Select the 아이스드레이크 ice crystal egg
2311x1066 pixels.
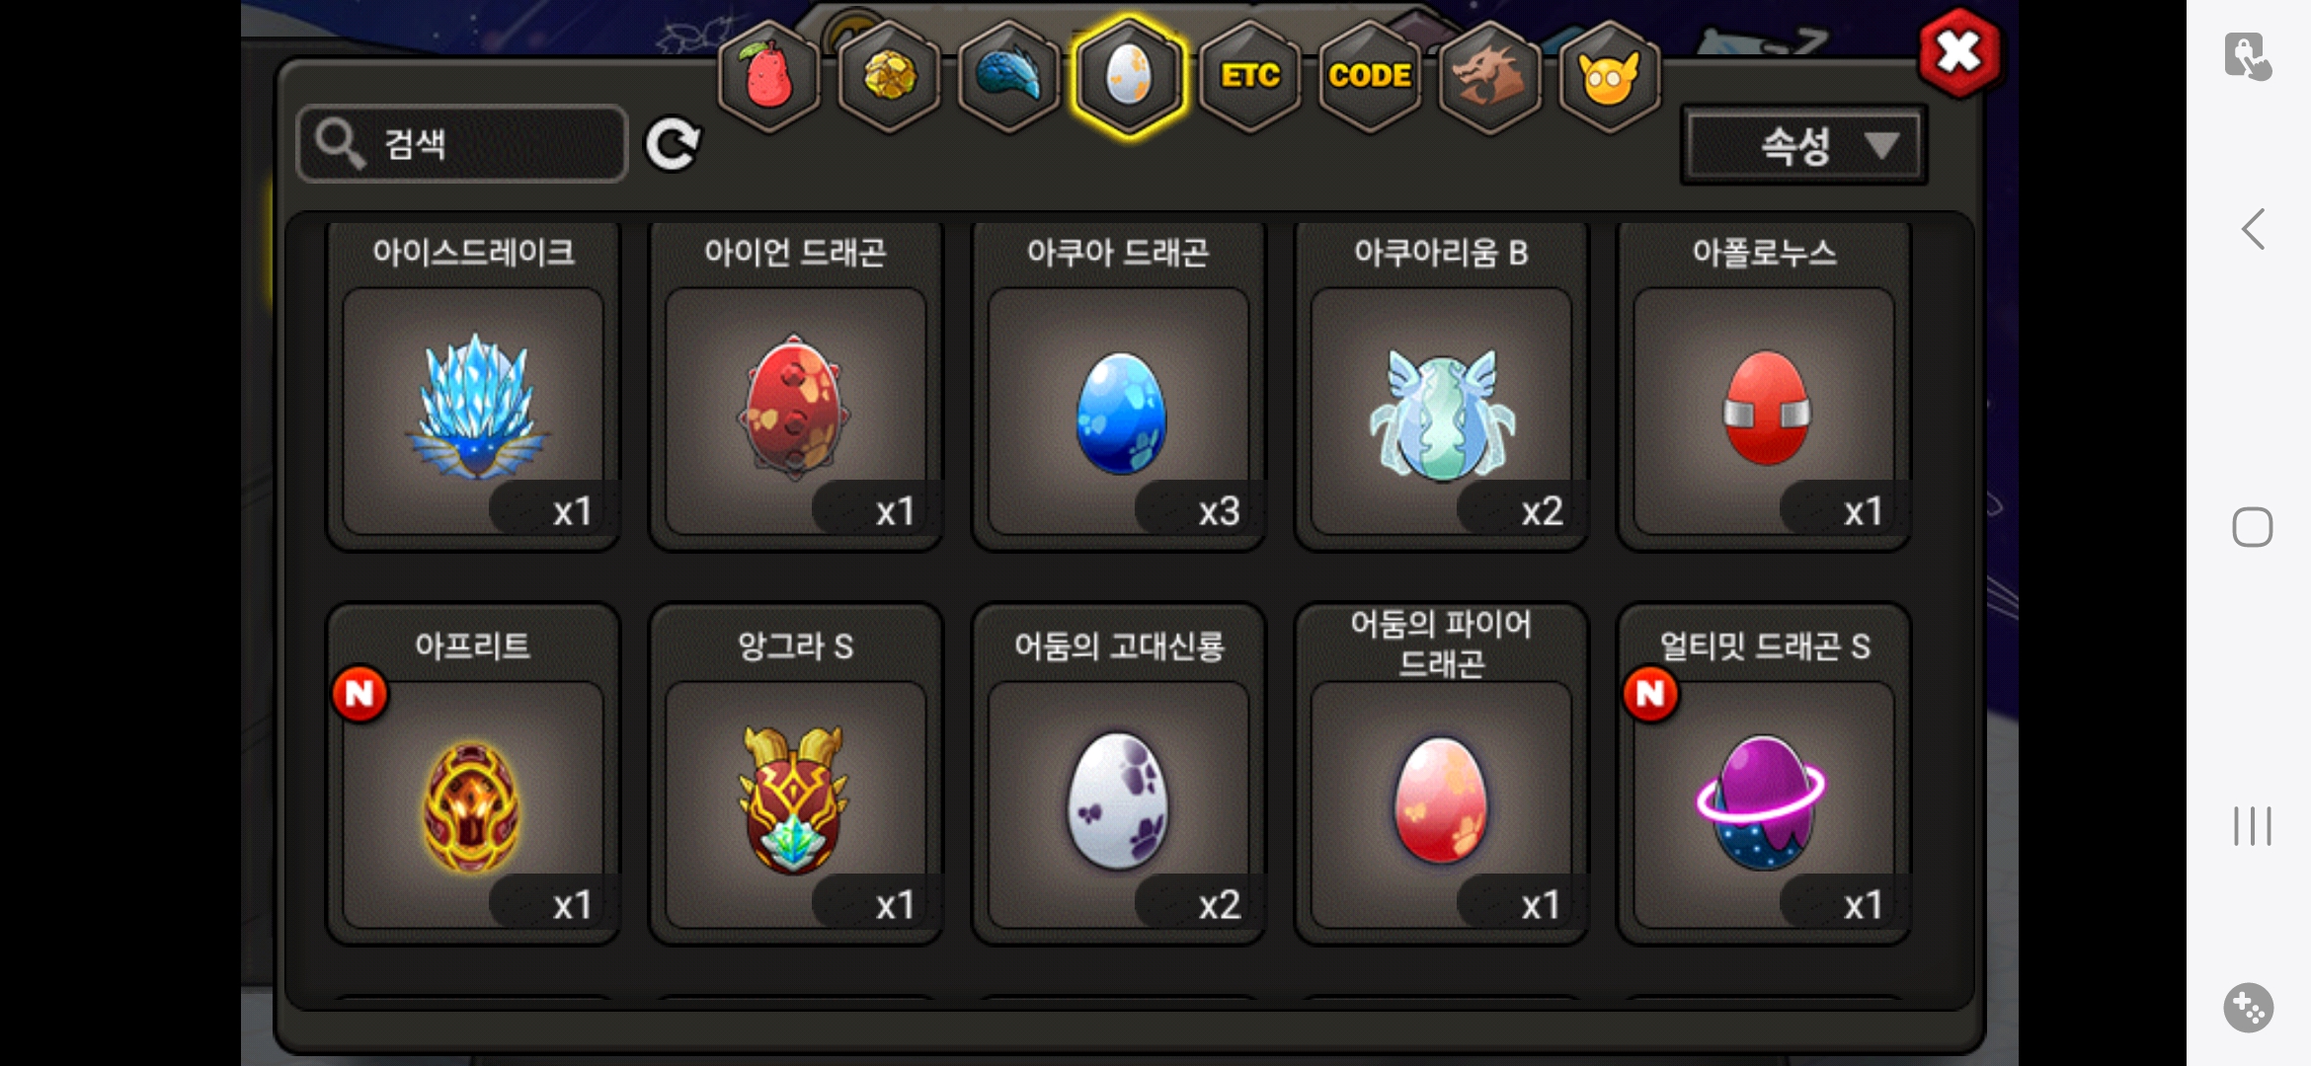(x=473, y=385)
